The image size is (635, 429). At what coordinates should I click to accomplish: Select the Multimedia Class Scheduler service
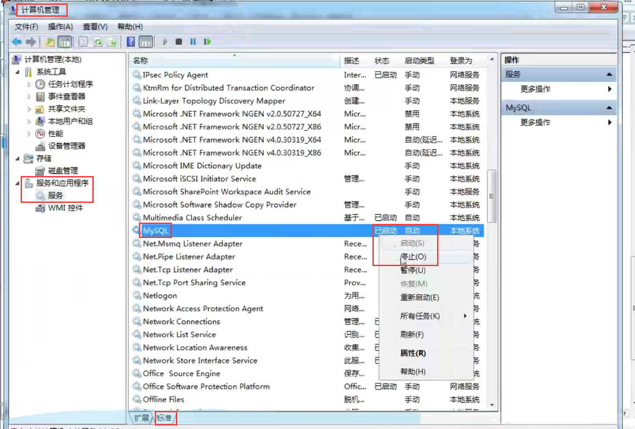click(x=308, y=218)
